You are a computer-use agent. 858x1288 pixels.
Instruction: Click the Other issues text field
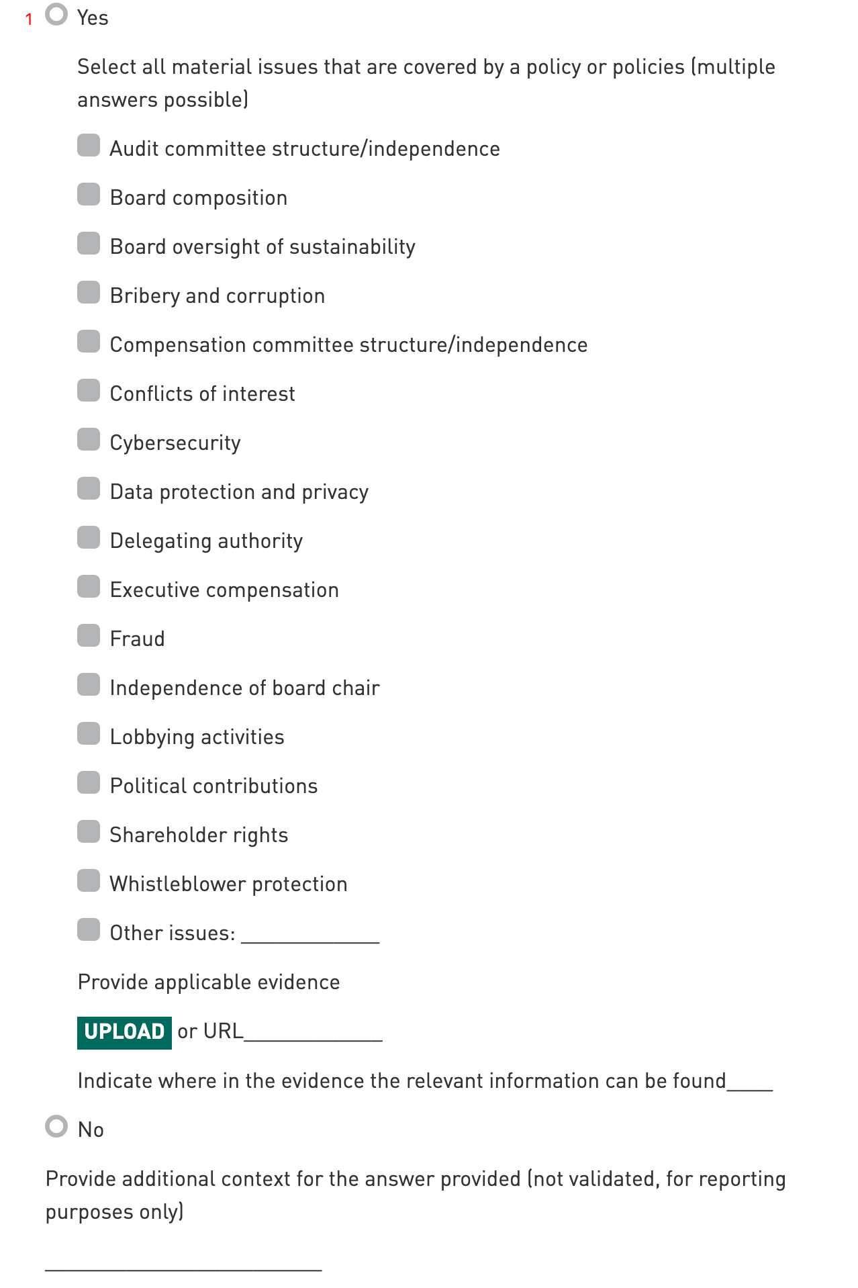pos(310,933)
